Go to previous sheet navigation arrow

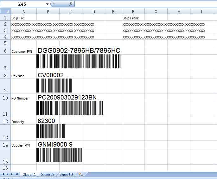click(8, 174)
